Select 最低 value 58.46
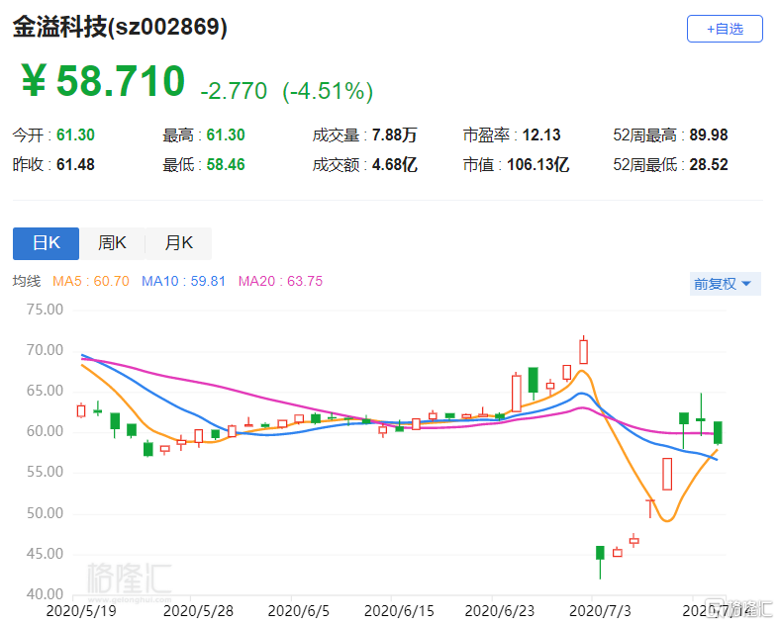Screen dimensions: 779x625 [226, 165]
